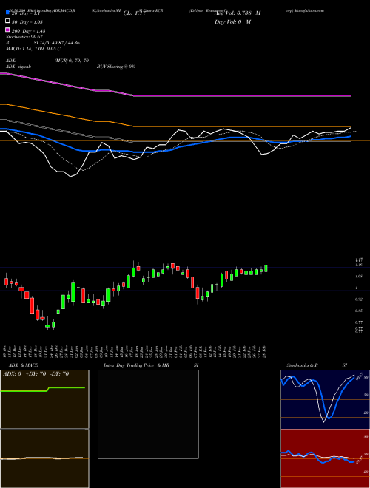The width and height of the screenshot is (370, 488).
Task: Click the 'MACD: 1.14, 1.09, 0.05 C' line
Action: pos(33,49)
